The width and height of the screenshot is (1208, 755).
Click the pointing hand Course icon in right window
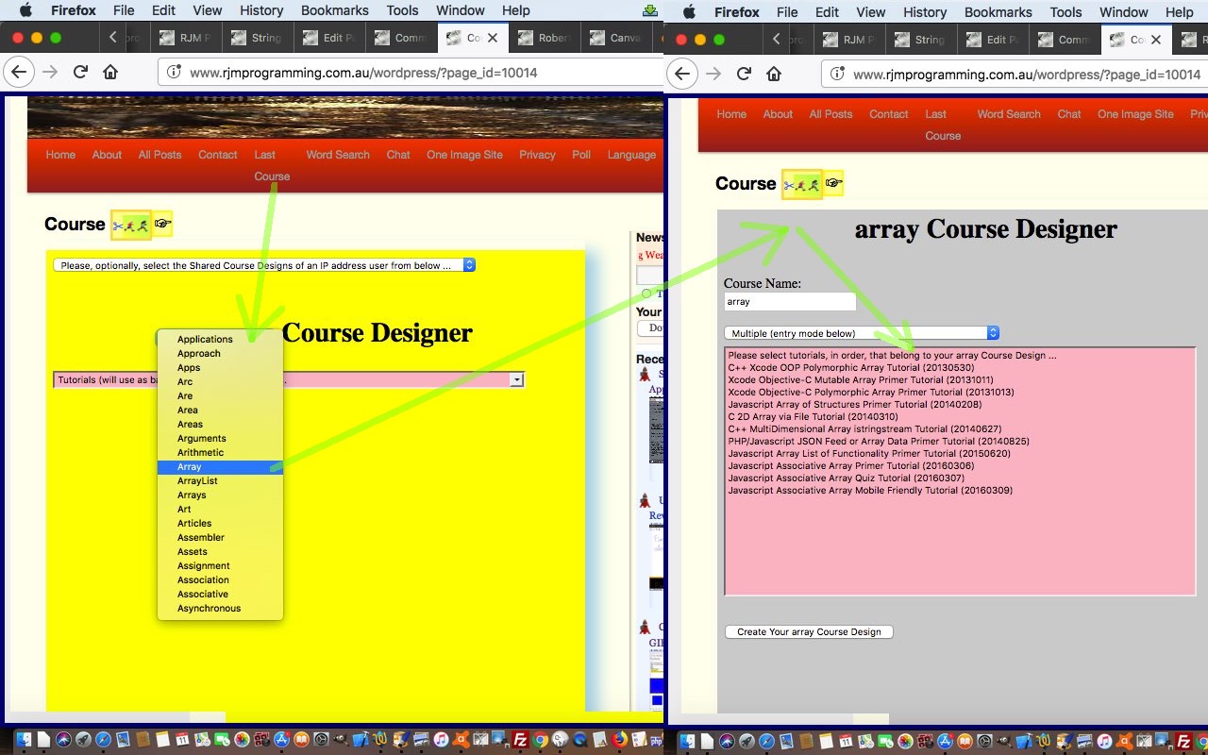point(833,184)
